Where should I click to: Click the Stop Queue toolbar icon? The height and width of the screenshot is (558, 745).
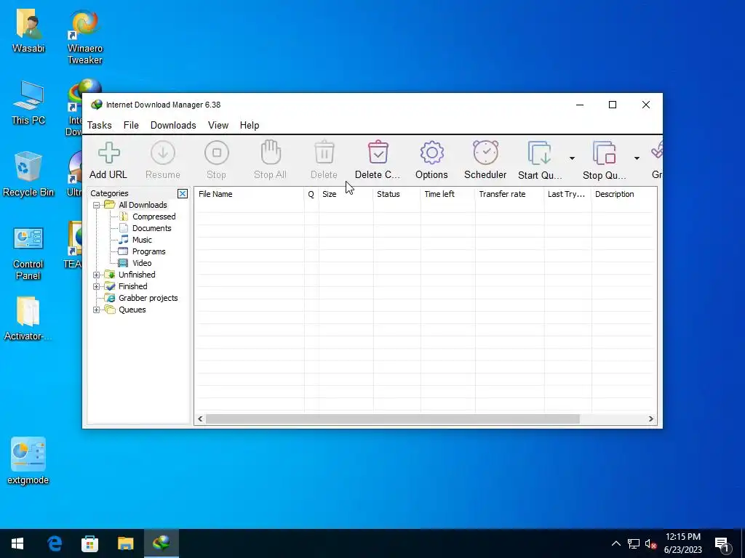click(604, 153)
